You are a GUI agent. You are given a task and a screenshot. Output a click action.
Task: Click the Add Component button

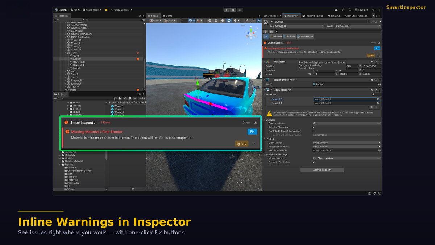[x=322, y=170]
